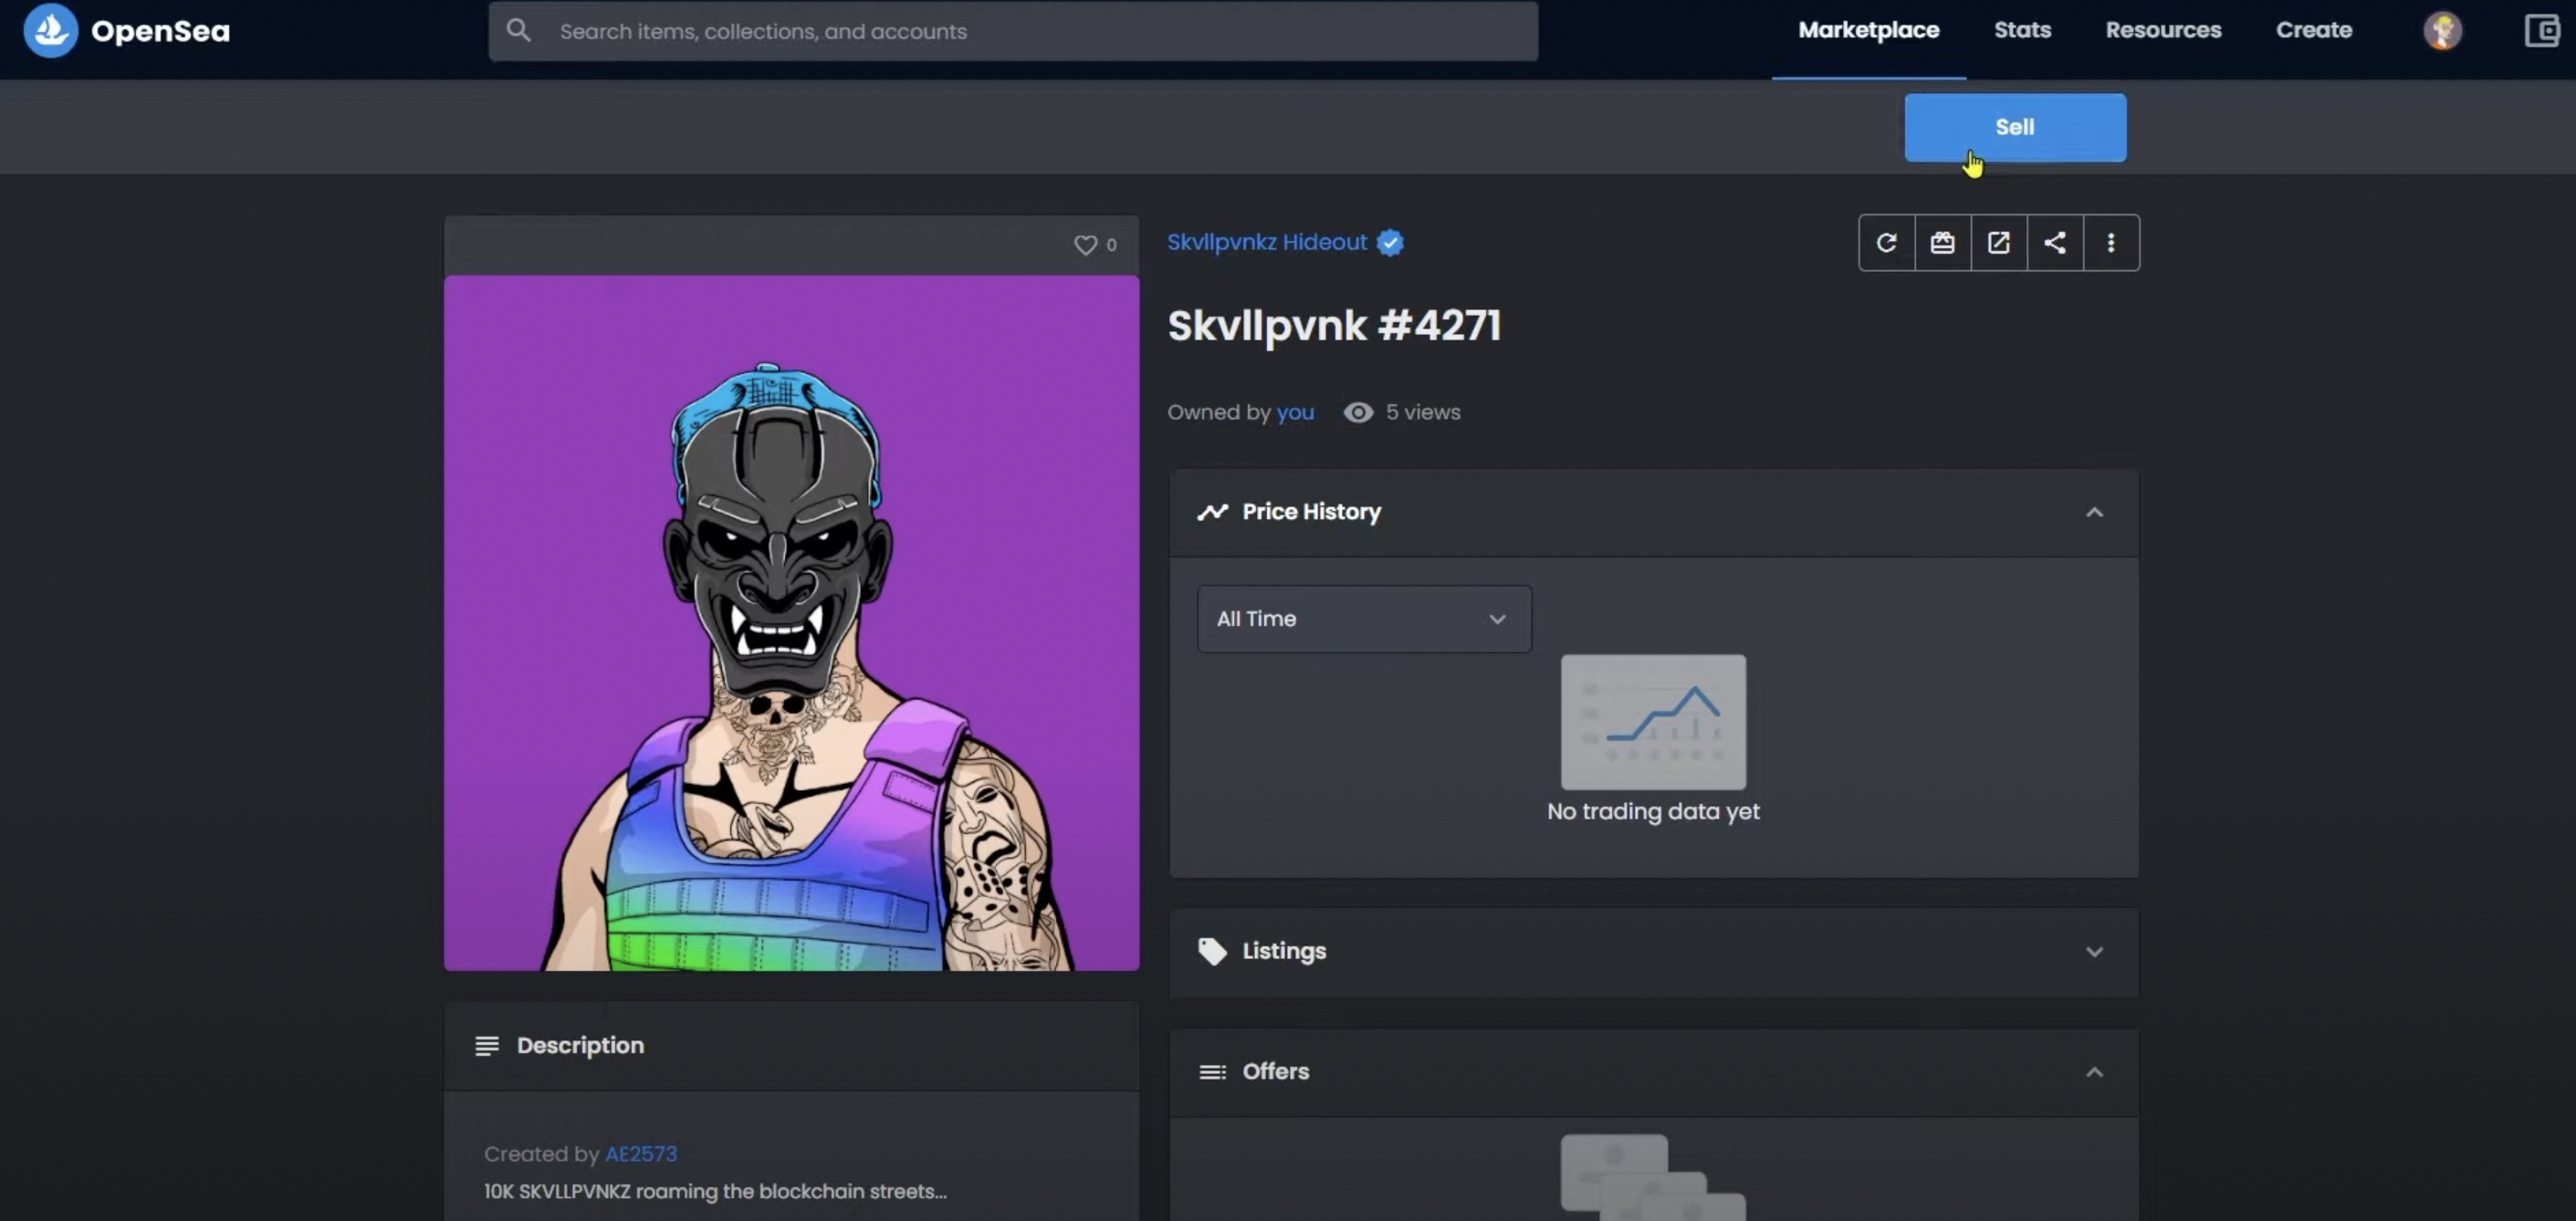Click the '10K SKVLLPVNKZ roaming' description text
The image size is (2576, 1221).
pyautogui.click(x=715, y=1192)
